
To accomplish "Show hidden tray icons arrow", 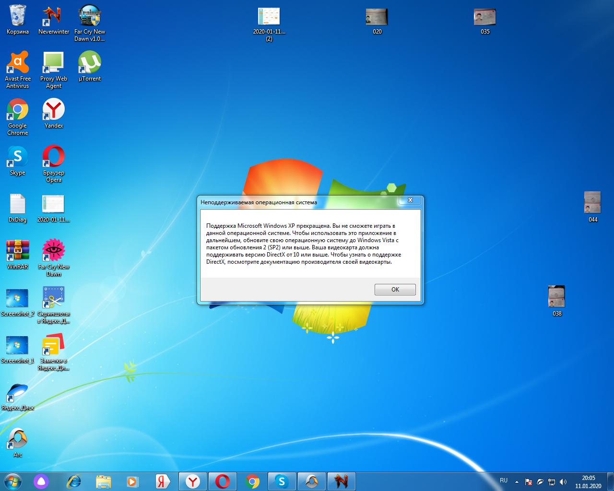I will 517,482.
